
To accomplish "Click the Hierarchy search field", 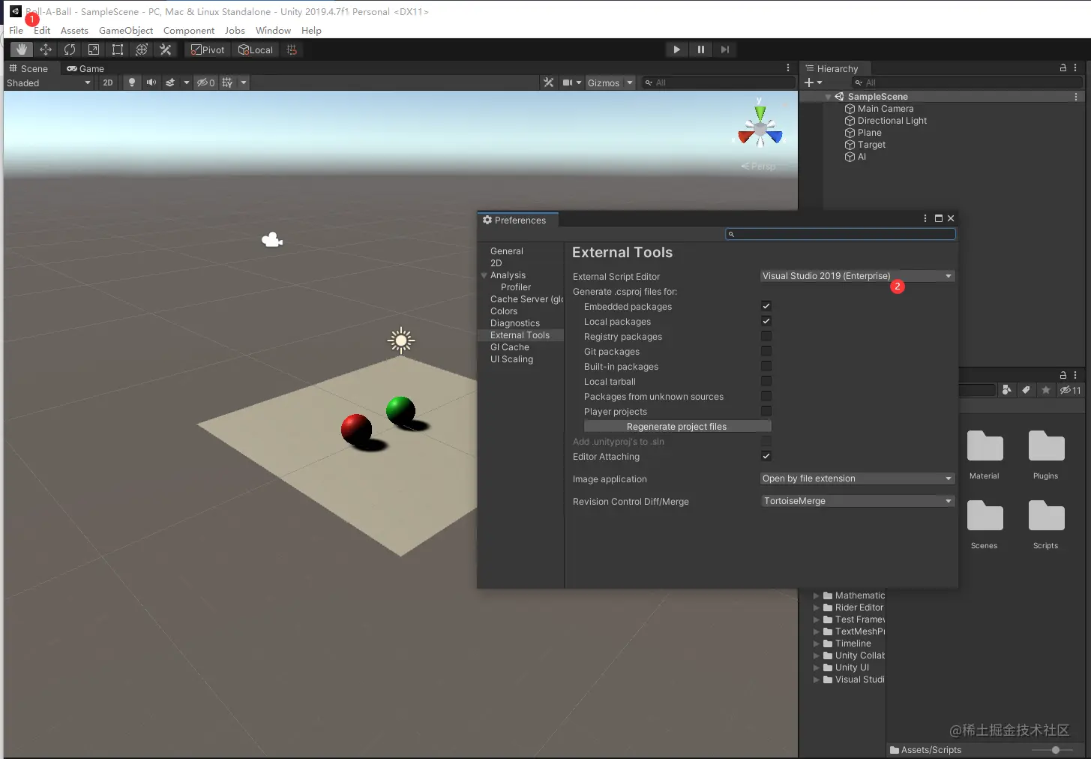I will (x=966, y=82).
